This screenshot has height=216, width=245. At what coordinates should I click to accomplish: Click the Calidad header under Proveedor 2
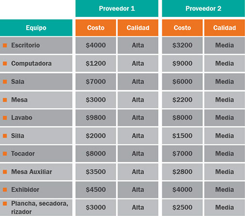click(x=225, y=28)
